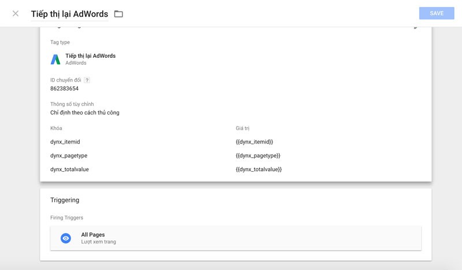Click the pencil edit icon of tag configuration

pyautogui.click(x=416, y=27)
